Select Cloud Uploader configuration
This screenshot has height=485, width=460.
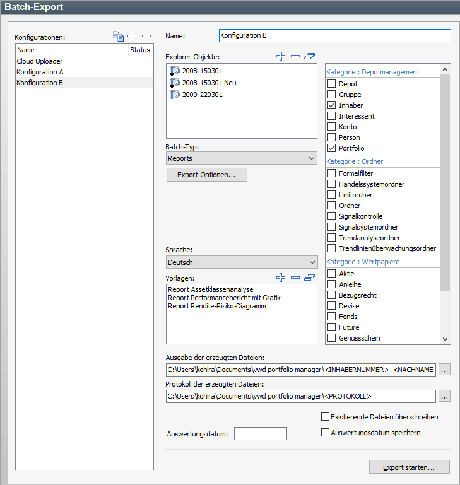point(40,61)
